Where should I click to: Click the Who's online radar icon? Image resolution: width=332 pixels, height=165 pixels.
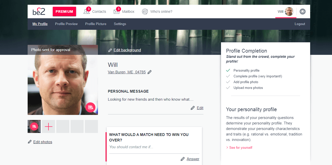pyautogui.click(x=145, y=12)
